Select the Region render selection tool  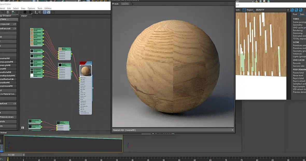[248, 10]
